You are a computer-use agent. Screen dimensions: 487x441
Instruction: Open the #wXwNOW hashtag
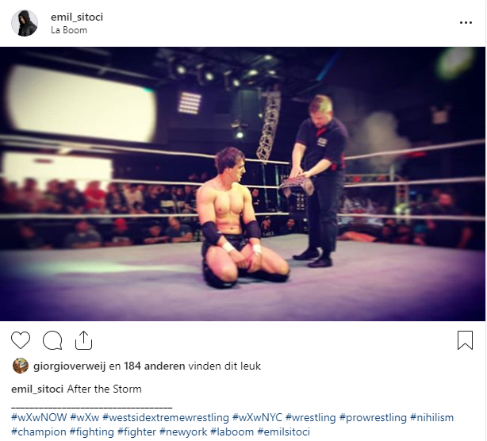coord(39,417)
